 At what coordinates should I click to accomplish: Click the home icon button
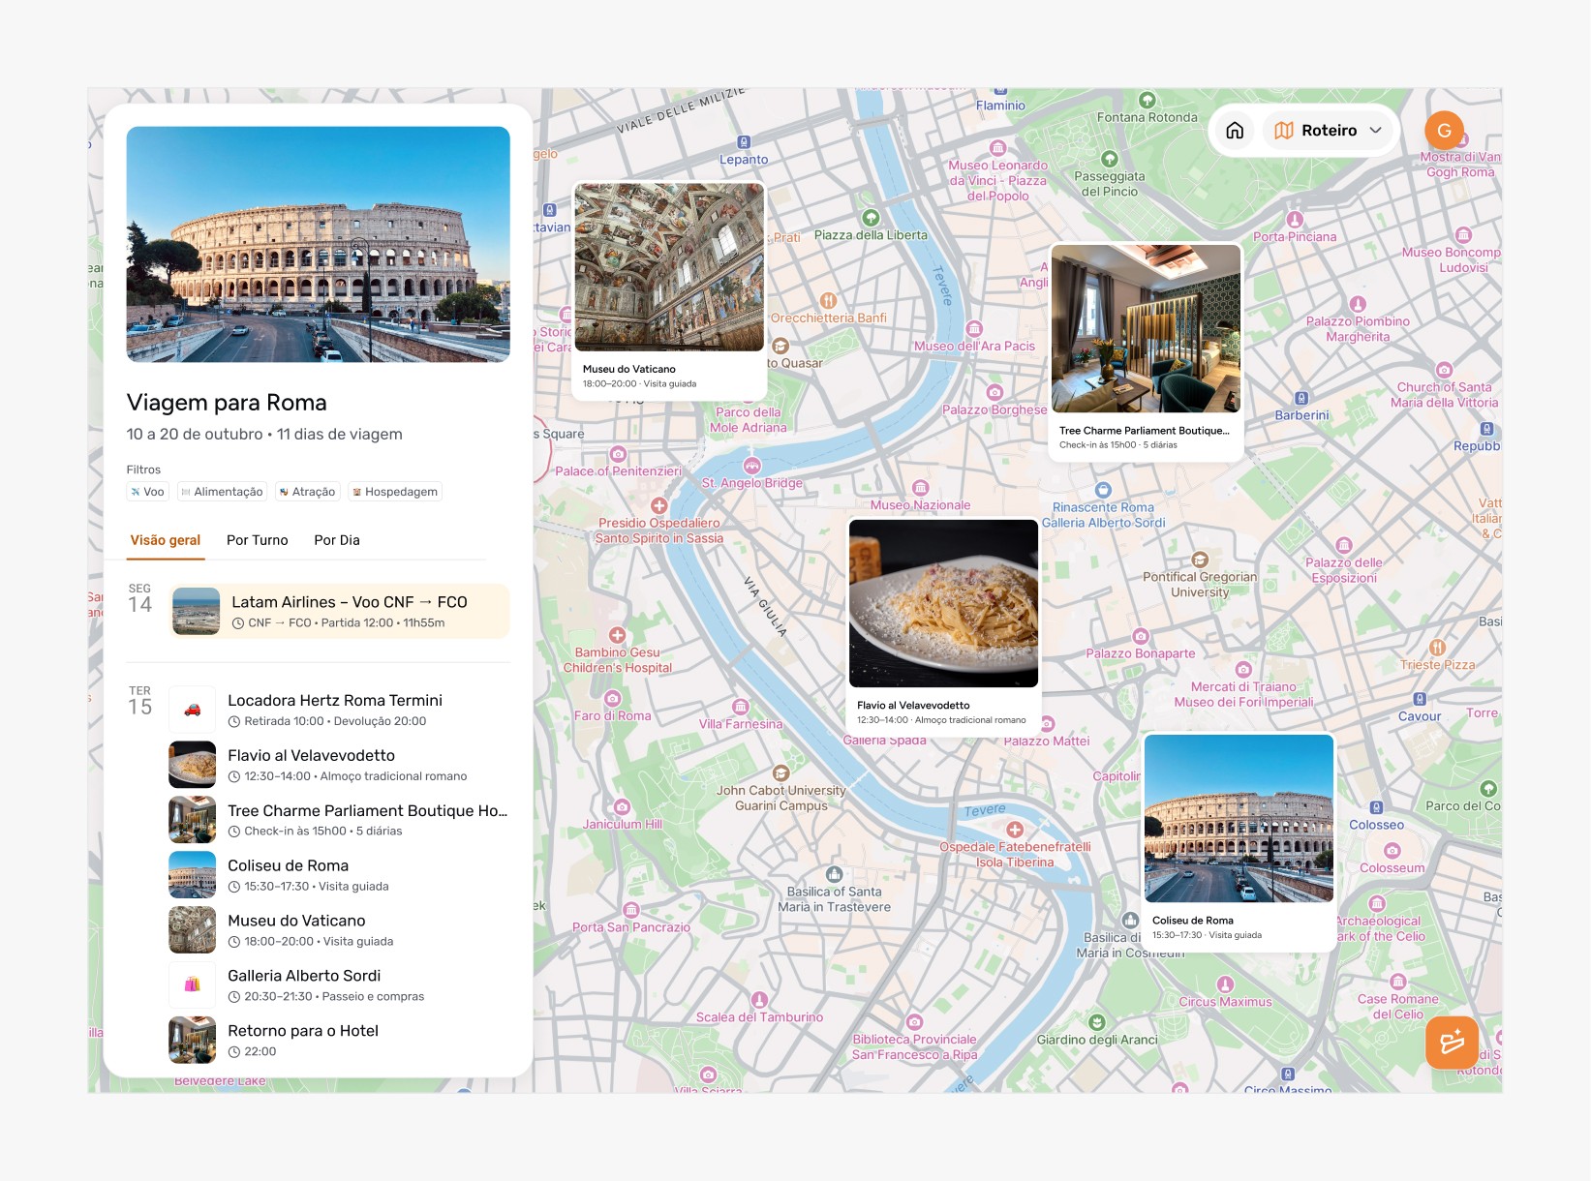click(x=1235, y=131)
